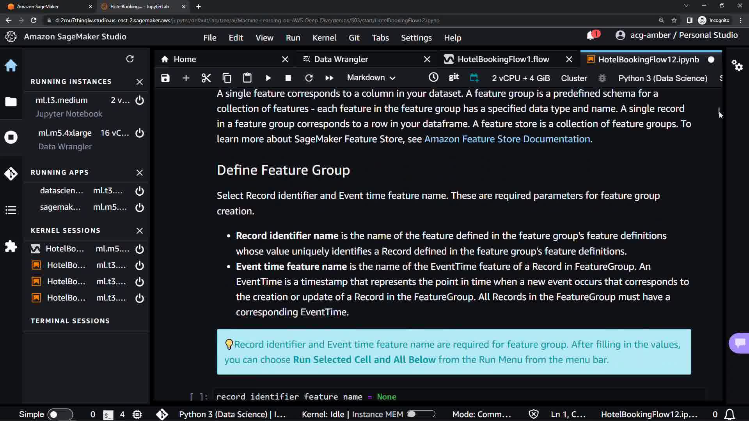Restart the kernel and run all cells
The image size is (749, 421).
(x=329, y=78)
